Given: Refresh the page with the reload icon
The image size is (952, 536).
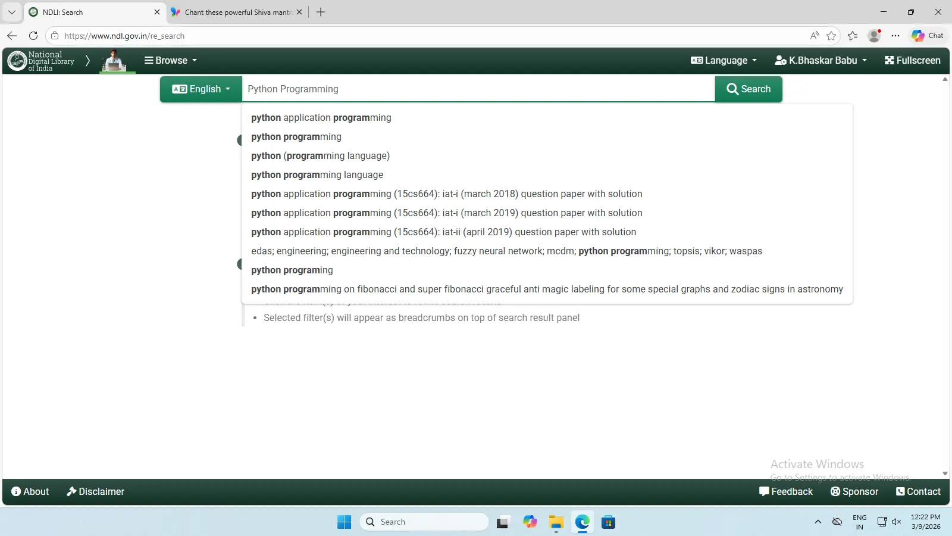Looking at the screenshot, I should click(x=33, y=36).
